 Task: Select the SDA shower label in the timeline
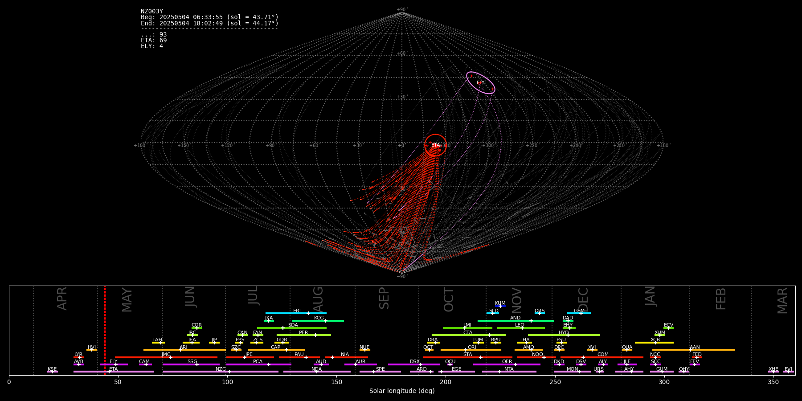(293, 325)
